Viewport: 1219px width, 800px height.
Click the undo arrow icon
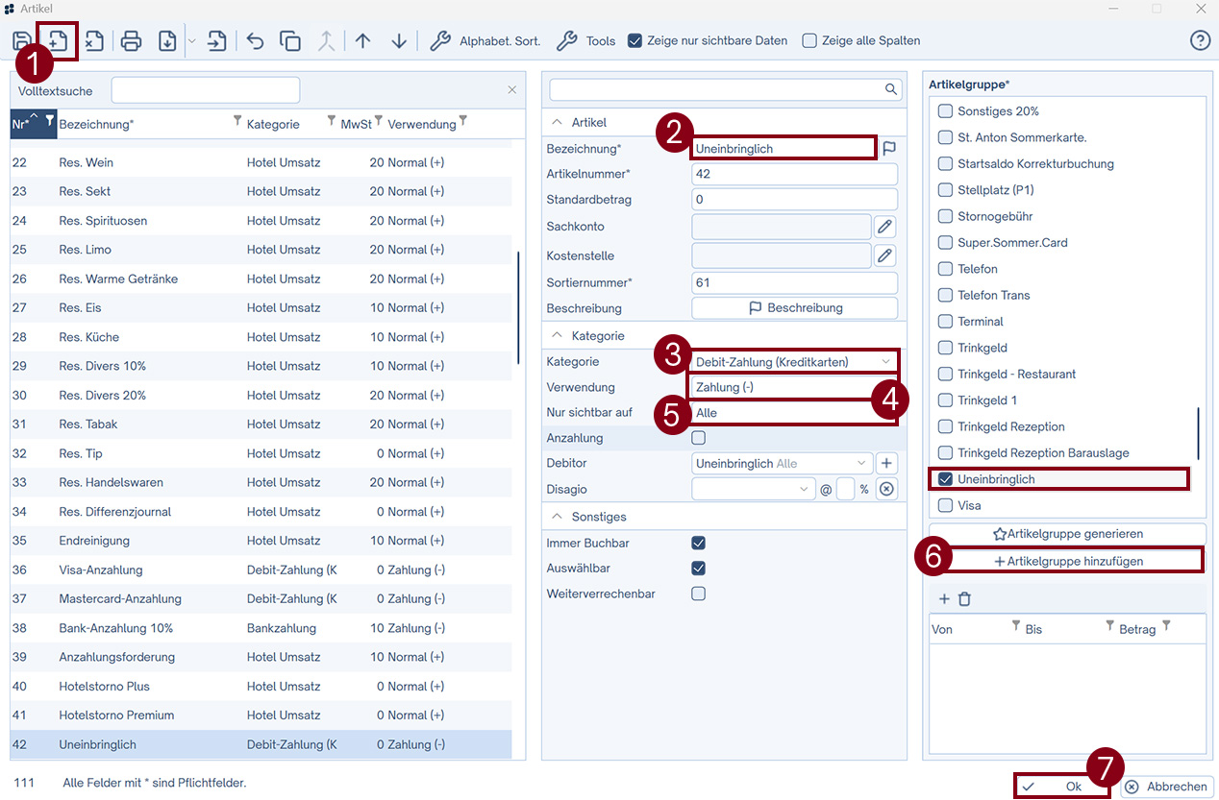(255, 41)
